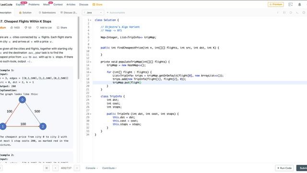Collapse the code fold at line 9

pos(91,48)
